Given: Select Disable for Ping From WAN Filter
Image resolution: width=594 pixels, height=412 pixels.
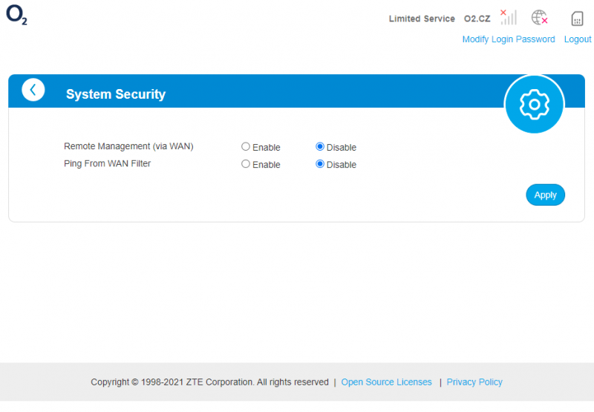Looking at the screenshot, I should coord(320,164).
